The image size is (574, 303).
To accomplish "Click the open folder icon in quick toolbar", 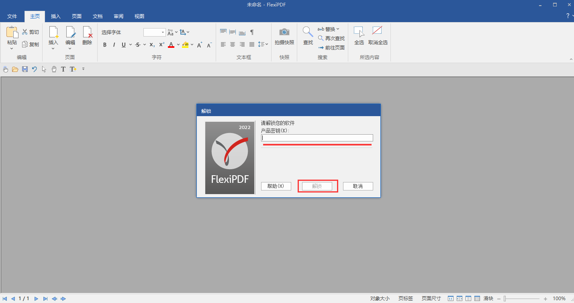I will 15,69.
